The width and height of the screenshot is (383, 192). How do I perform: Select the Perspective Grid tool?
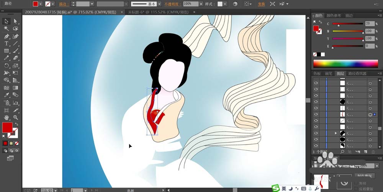click(15, 80)
